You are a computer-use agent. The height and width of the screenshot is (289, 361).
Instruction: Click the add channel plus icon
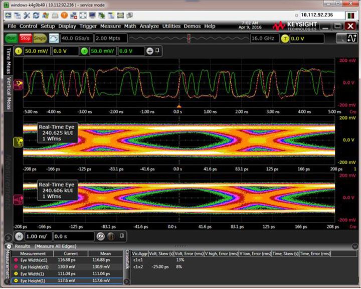point(149,51)
